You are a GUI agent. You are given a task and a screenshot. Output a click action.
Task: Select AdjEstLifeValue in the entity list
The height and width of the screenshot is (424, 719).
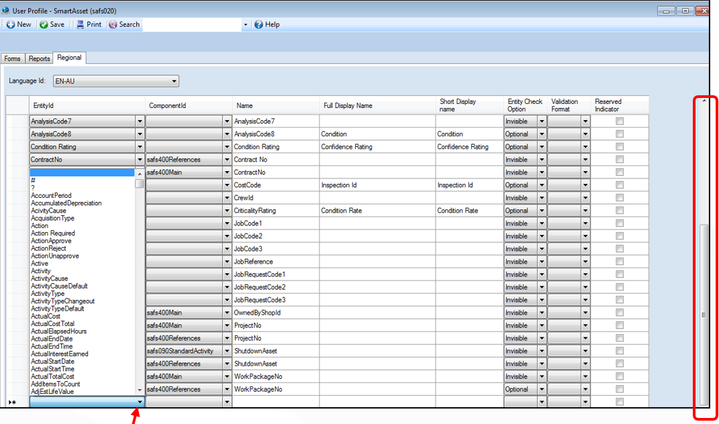(52, 391)
